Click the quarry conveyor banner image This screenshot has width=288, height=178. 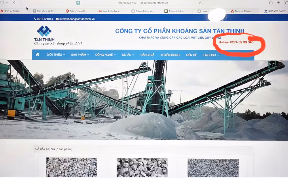tap(144, 100)
